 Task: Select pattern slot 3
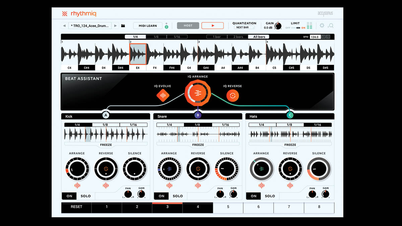tap(167, 207)
